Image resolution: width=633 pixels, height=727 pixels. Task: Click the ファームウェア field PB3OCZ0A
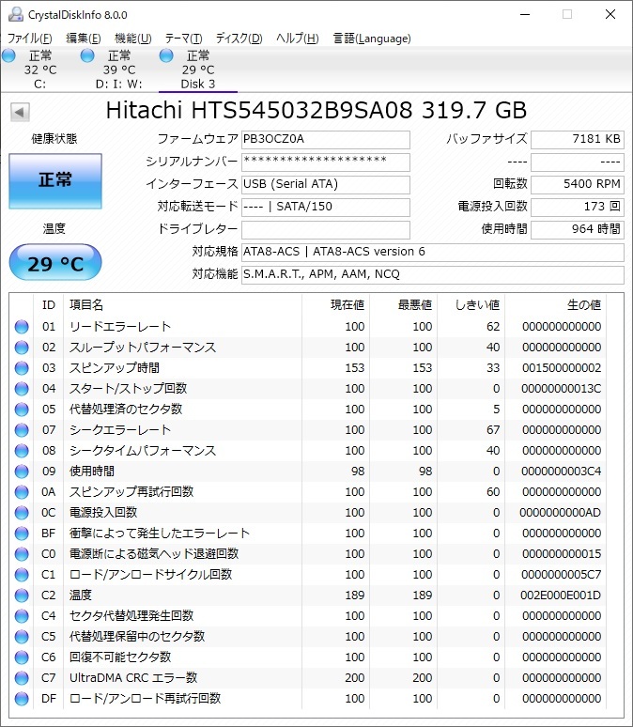[x=326, y=139]
